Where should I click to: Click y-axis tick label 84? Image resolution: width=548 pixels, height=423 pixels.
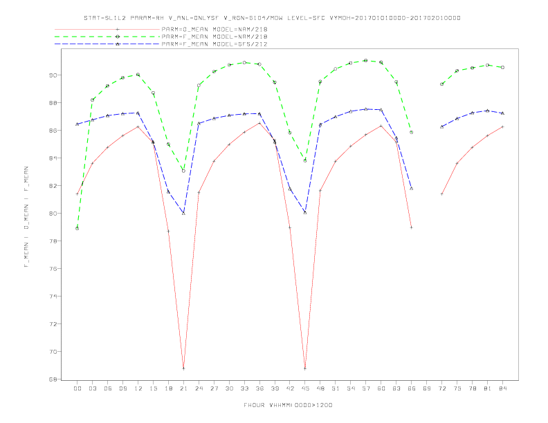point(53,158)
